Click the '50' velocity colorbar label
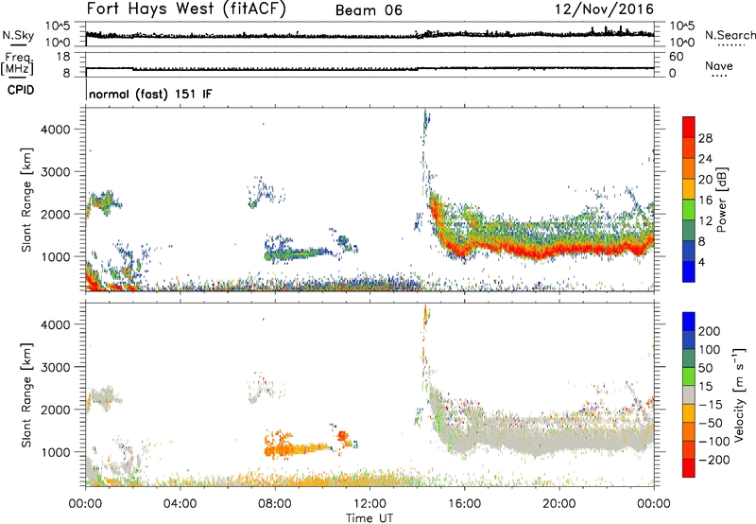The width and height of the screenshot is (756, 524). click(x=706, y=368)
